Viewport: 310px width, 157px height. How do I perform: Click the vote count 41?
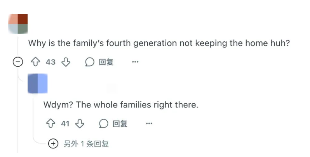[65, 124]
